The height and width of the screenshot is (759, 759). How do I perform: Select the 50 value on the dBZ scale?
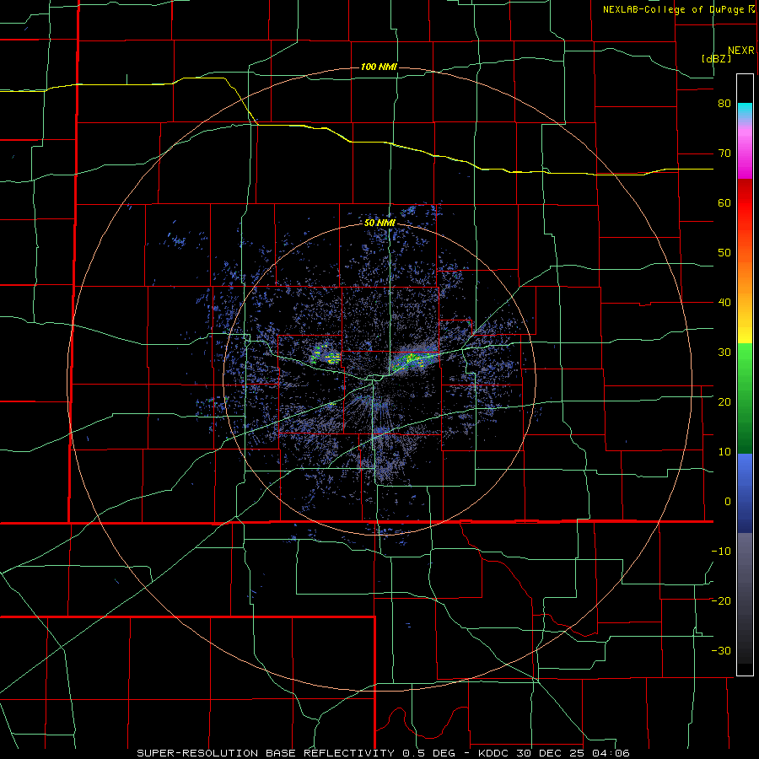(724, 253)
